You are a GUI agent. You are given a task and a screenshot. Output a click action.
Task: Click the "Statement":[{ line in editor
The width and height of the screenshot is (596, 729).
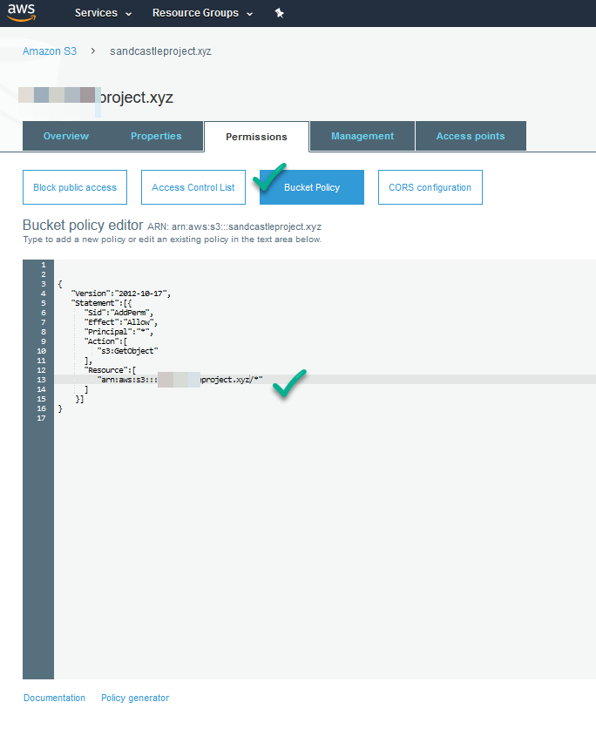[101, 303]
